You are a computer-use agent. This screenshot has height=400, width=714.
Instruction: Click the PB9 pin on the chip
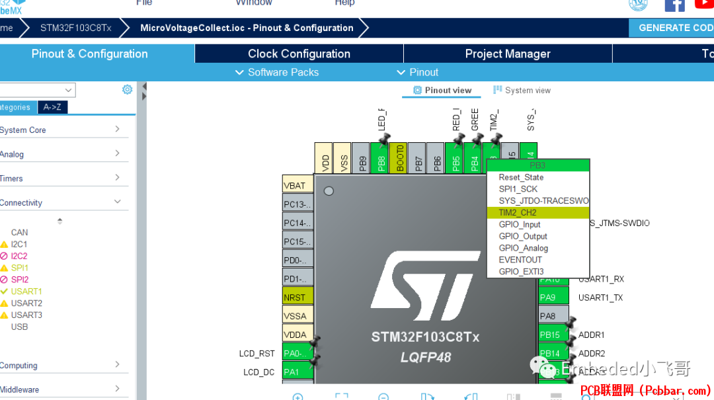[362, 158]
